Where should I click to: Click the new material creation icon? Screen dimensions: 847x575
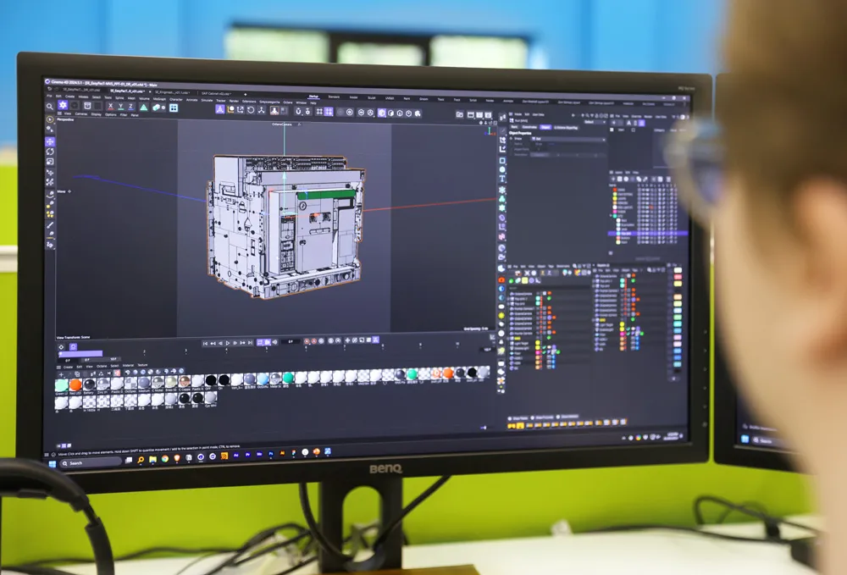60,373
